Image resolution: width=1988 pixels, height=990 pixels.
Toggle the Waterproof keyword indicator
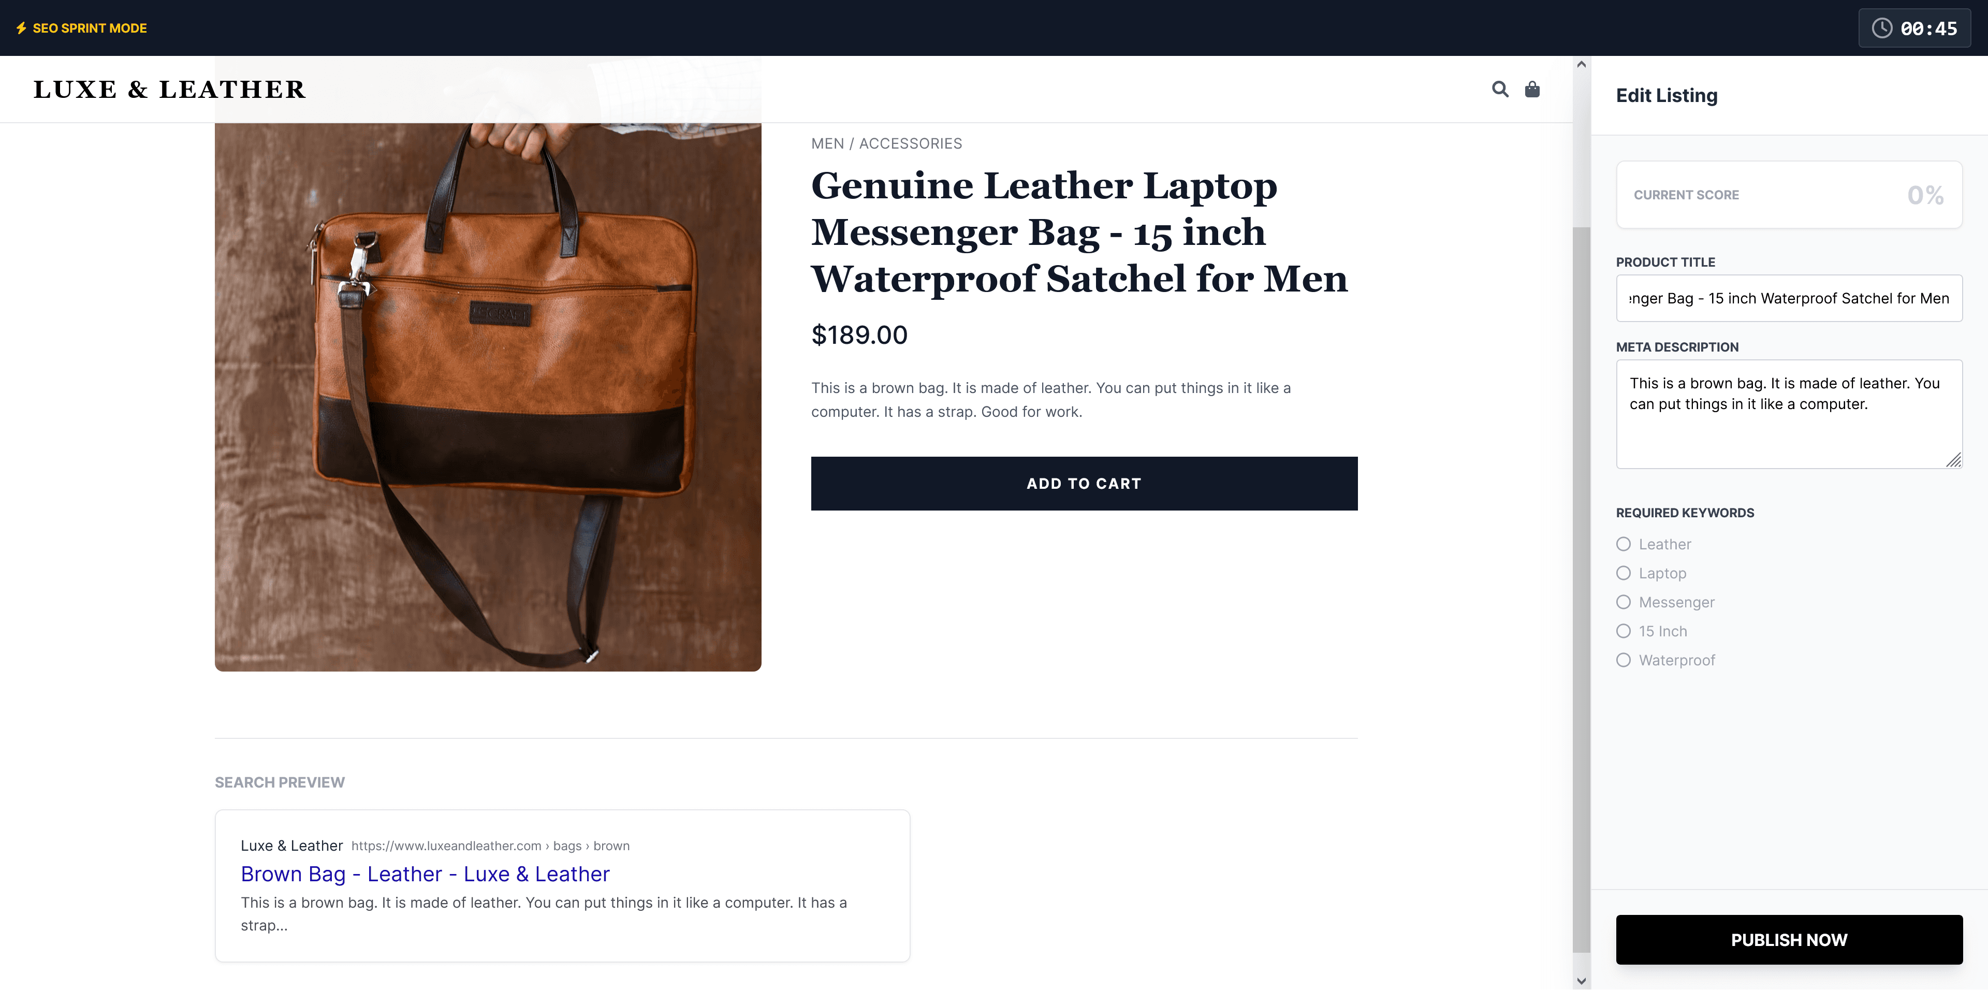pos(1623,660)
